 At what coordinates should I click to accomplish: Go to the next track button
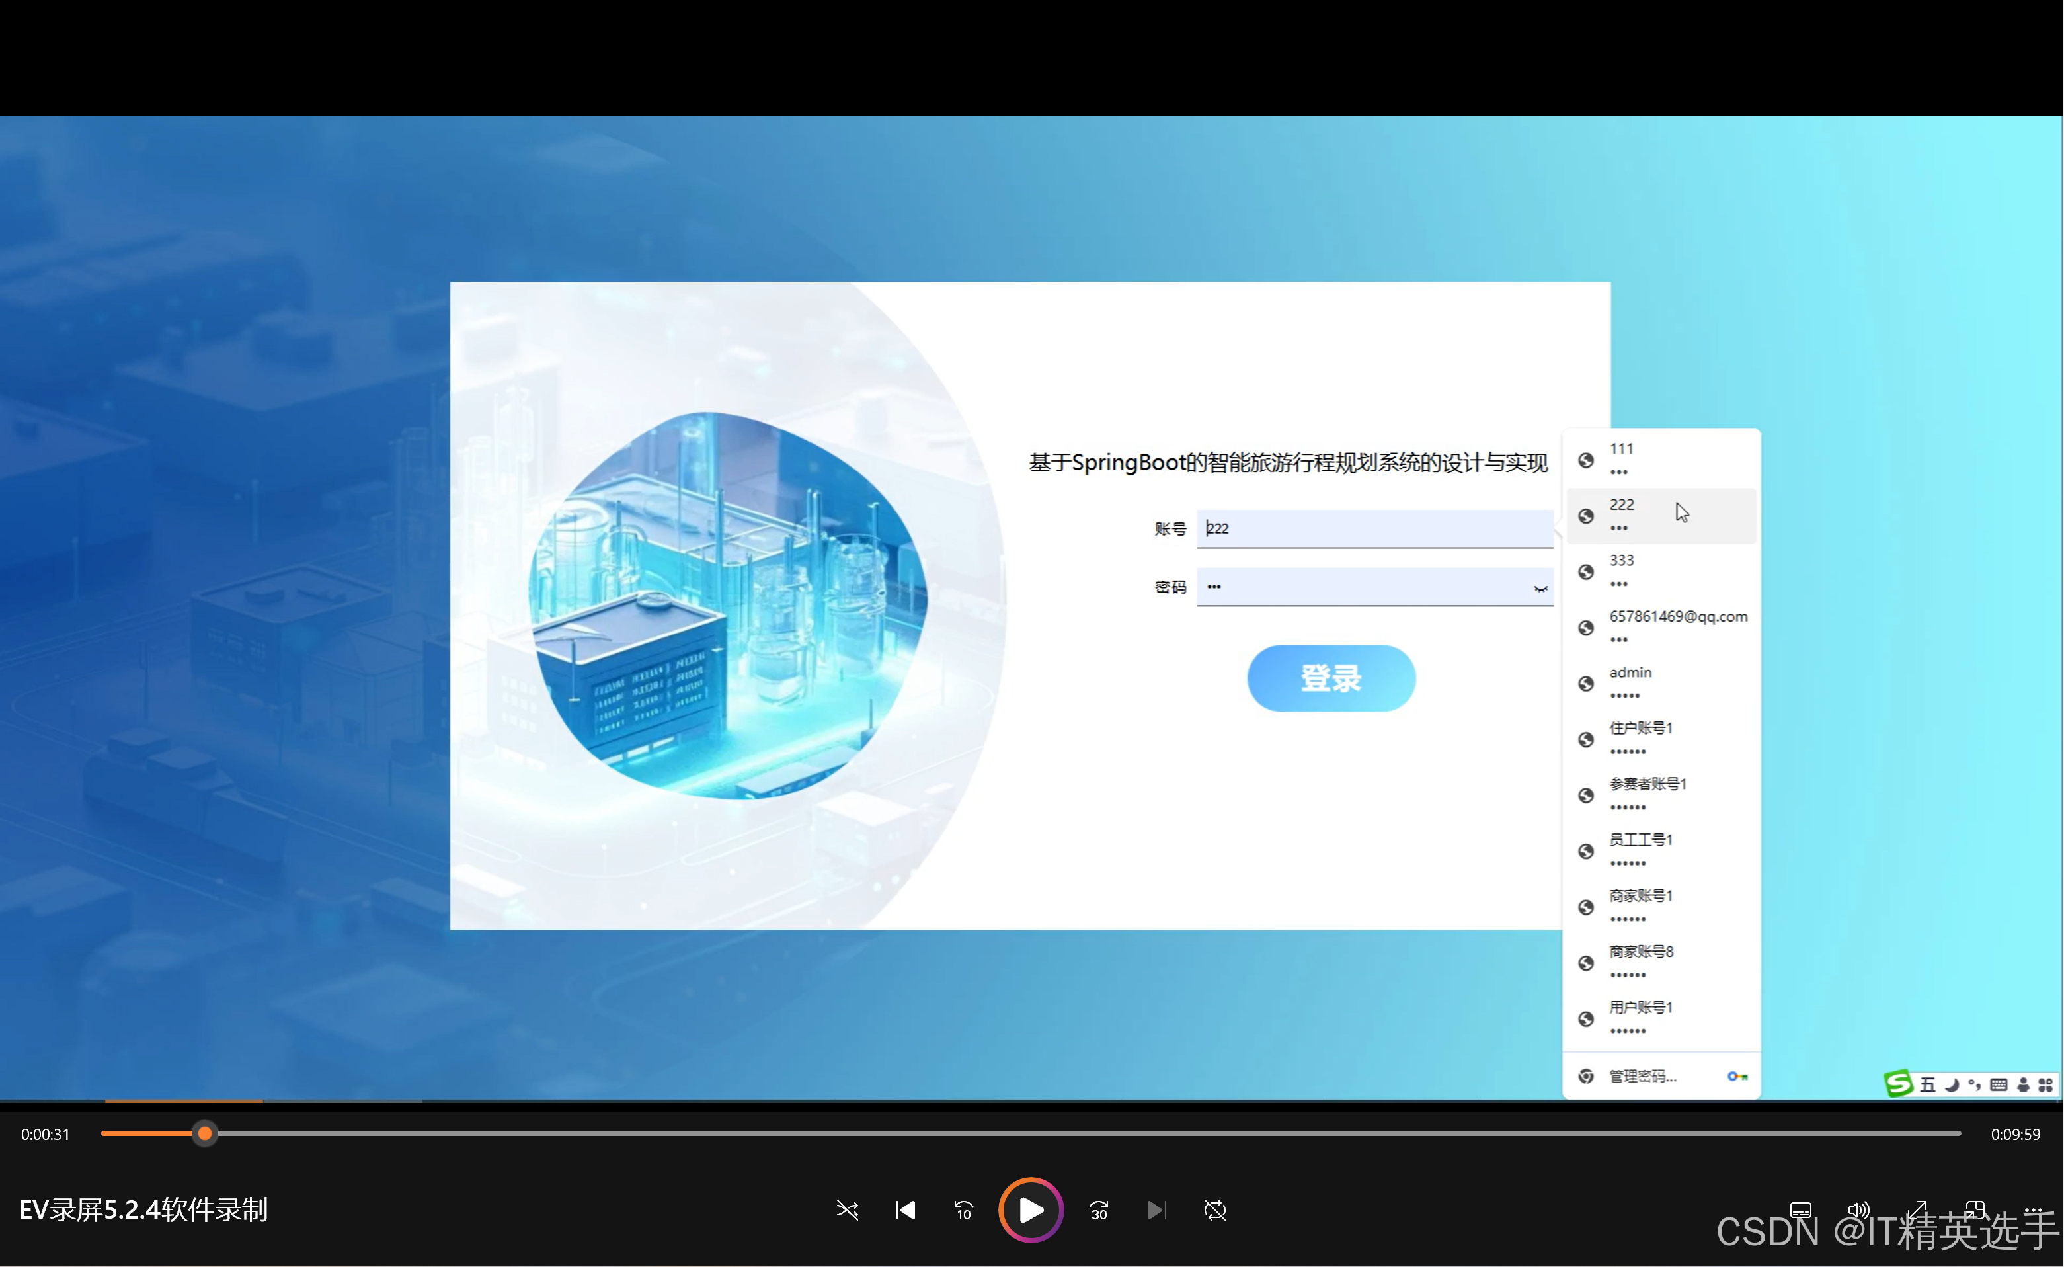[1156, 1210]
